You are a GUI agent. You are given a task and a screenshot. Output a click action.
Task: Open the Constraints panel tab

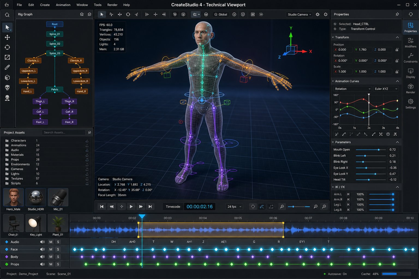411,58
